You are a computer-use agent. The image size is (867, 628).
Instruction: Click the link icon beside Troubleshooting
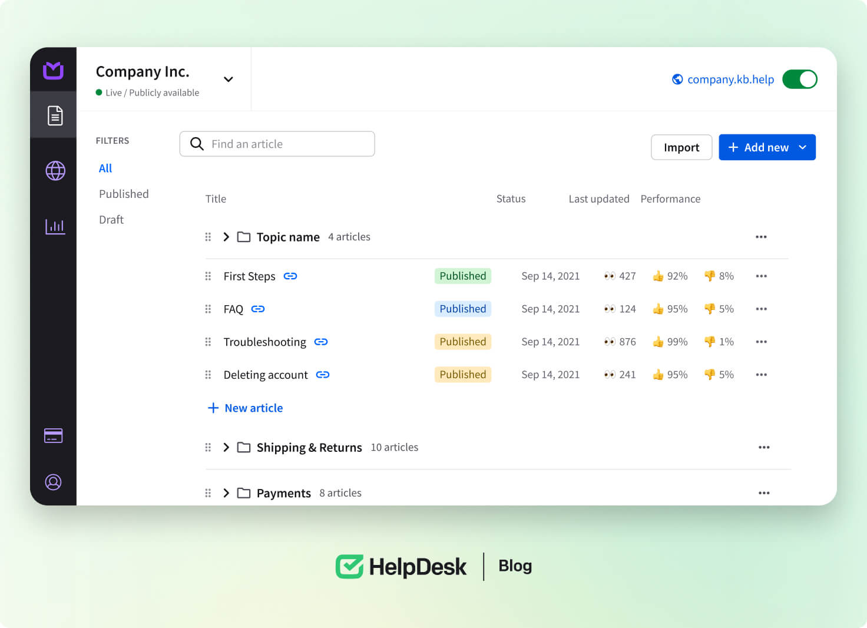coord(321,342)
